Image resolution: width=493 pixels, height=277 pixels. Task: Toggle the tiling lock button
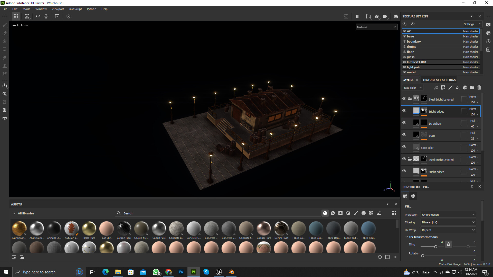[x=449, y=244]
